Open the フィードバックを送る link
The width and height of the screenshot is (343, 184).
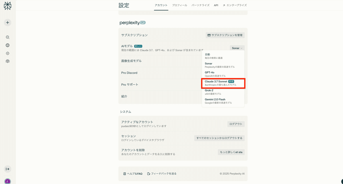point(162,174)
